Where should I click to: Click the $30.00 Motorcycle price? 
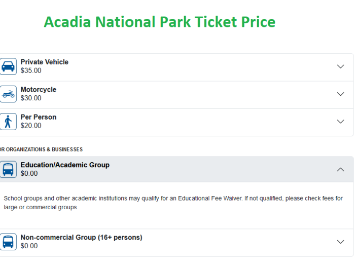(x=31, y=98)
